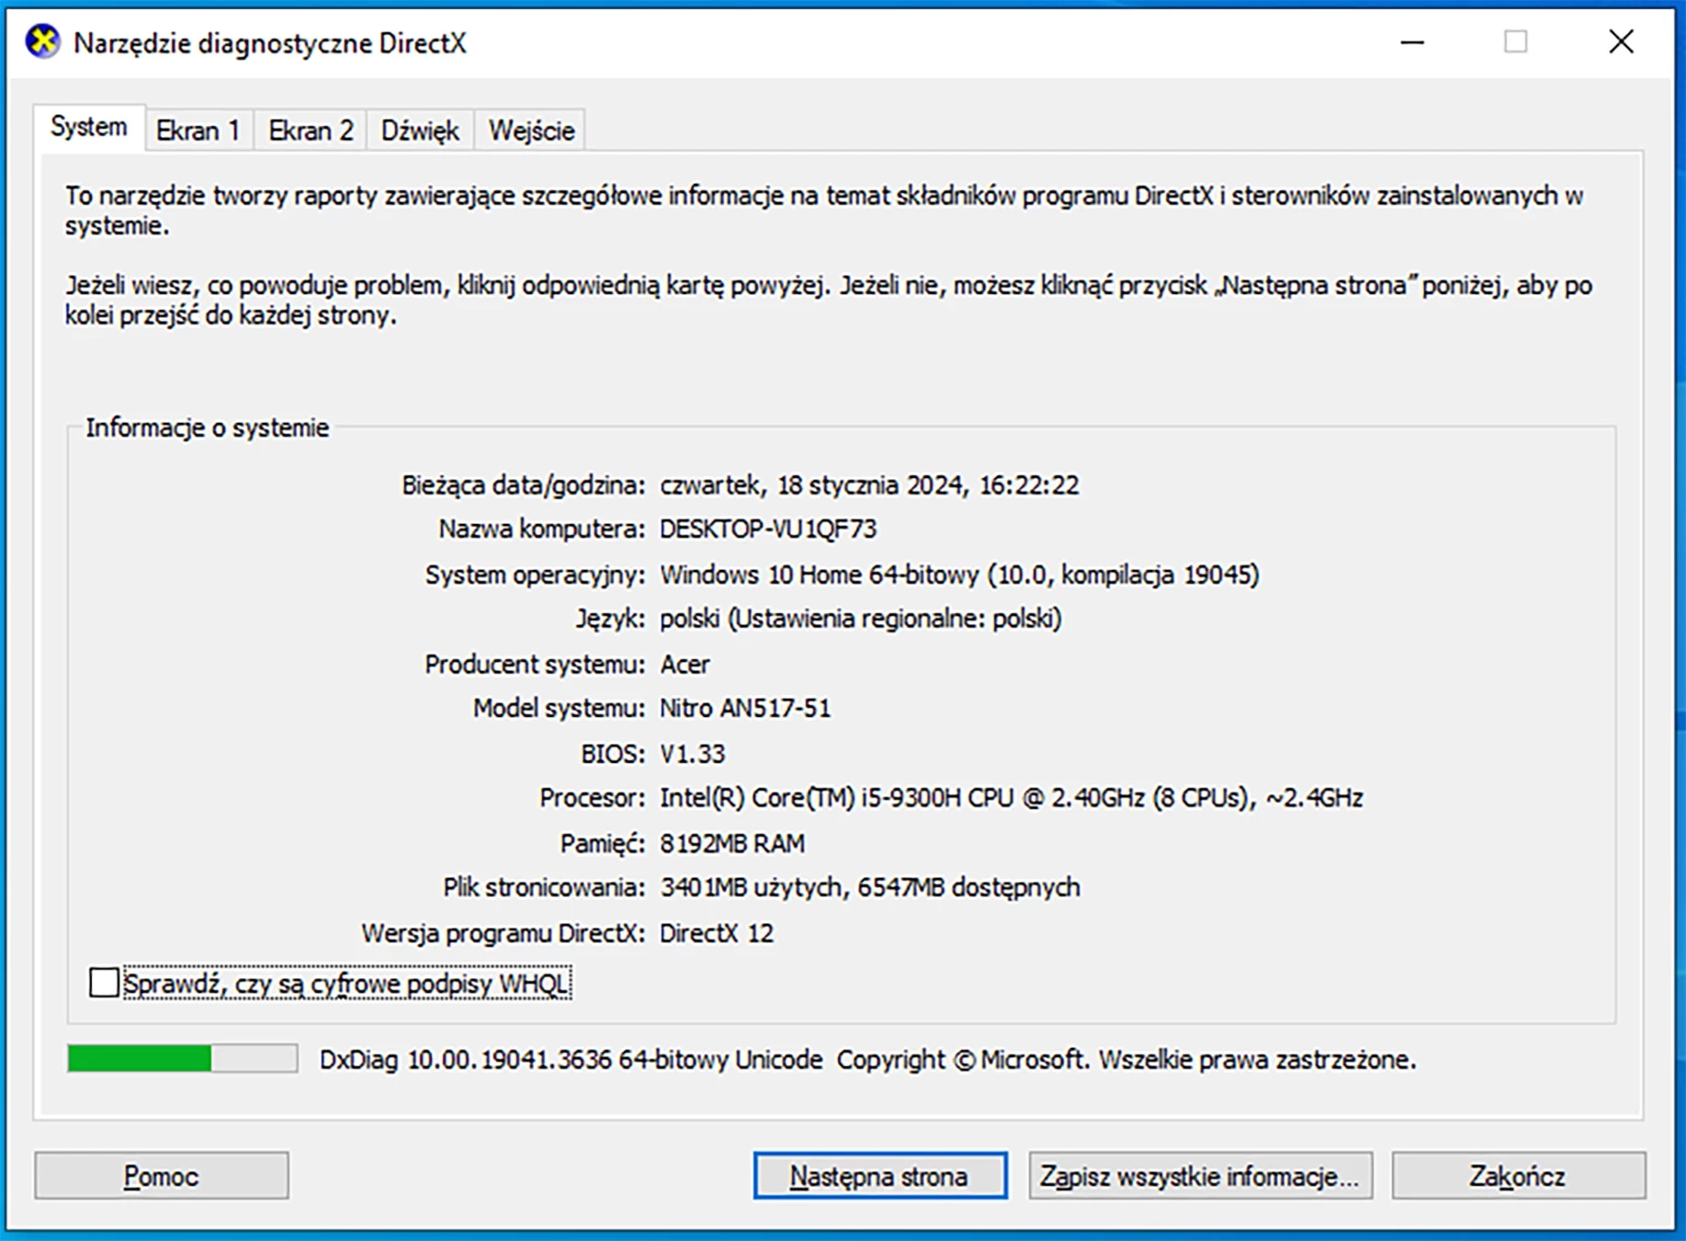Select the computer name DESKTOP-VU1QF73
The width and height of the screenshot is (1686, 1241).
[x=768, y=529]
